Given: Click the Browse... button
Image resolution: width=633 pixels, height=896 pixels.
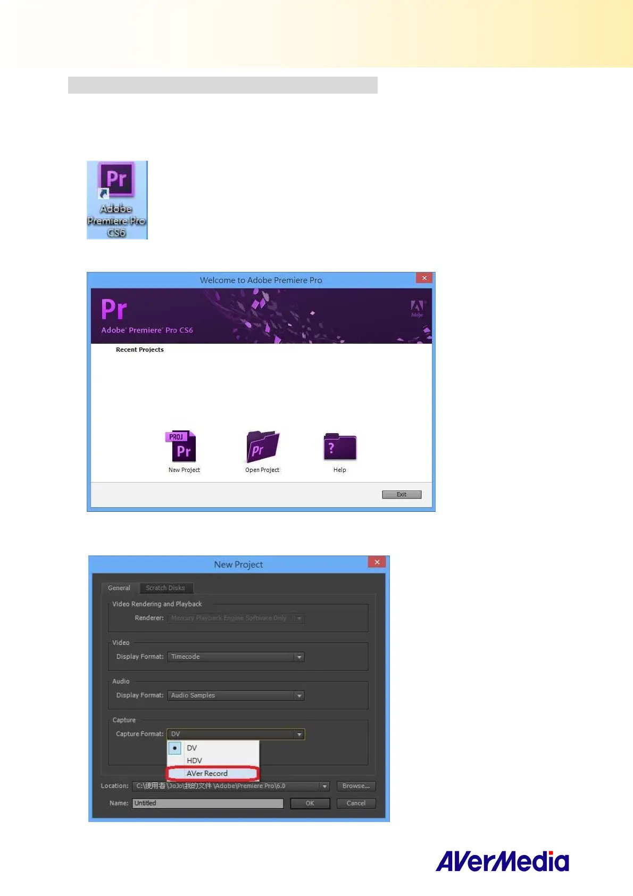Looking at the screenshot, I should (356, 786).
